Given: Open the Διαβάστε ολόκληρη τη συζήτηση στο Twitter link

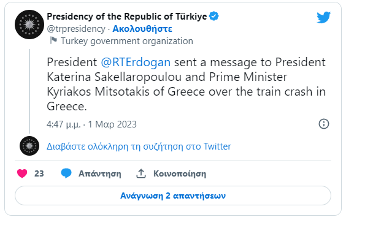Looking at the screenshot, I should click(139, 146).
